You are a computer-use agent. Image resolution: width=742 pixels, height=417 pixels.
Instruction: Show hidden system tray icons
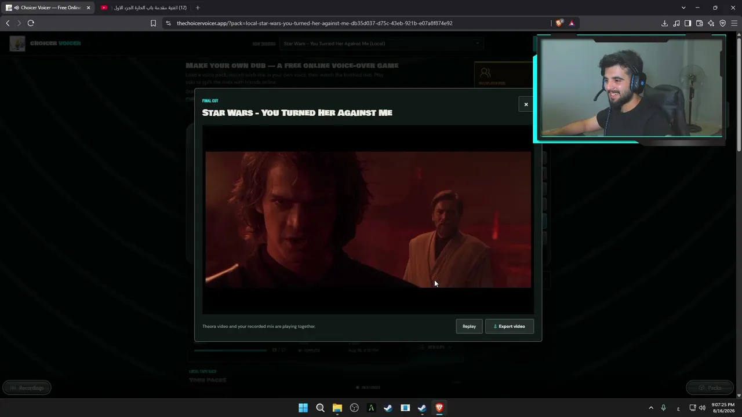tap(651, 408)
